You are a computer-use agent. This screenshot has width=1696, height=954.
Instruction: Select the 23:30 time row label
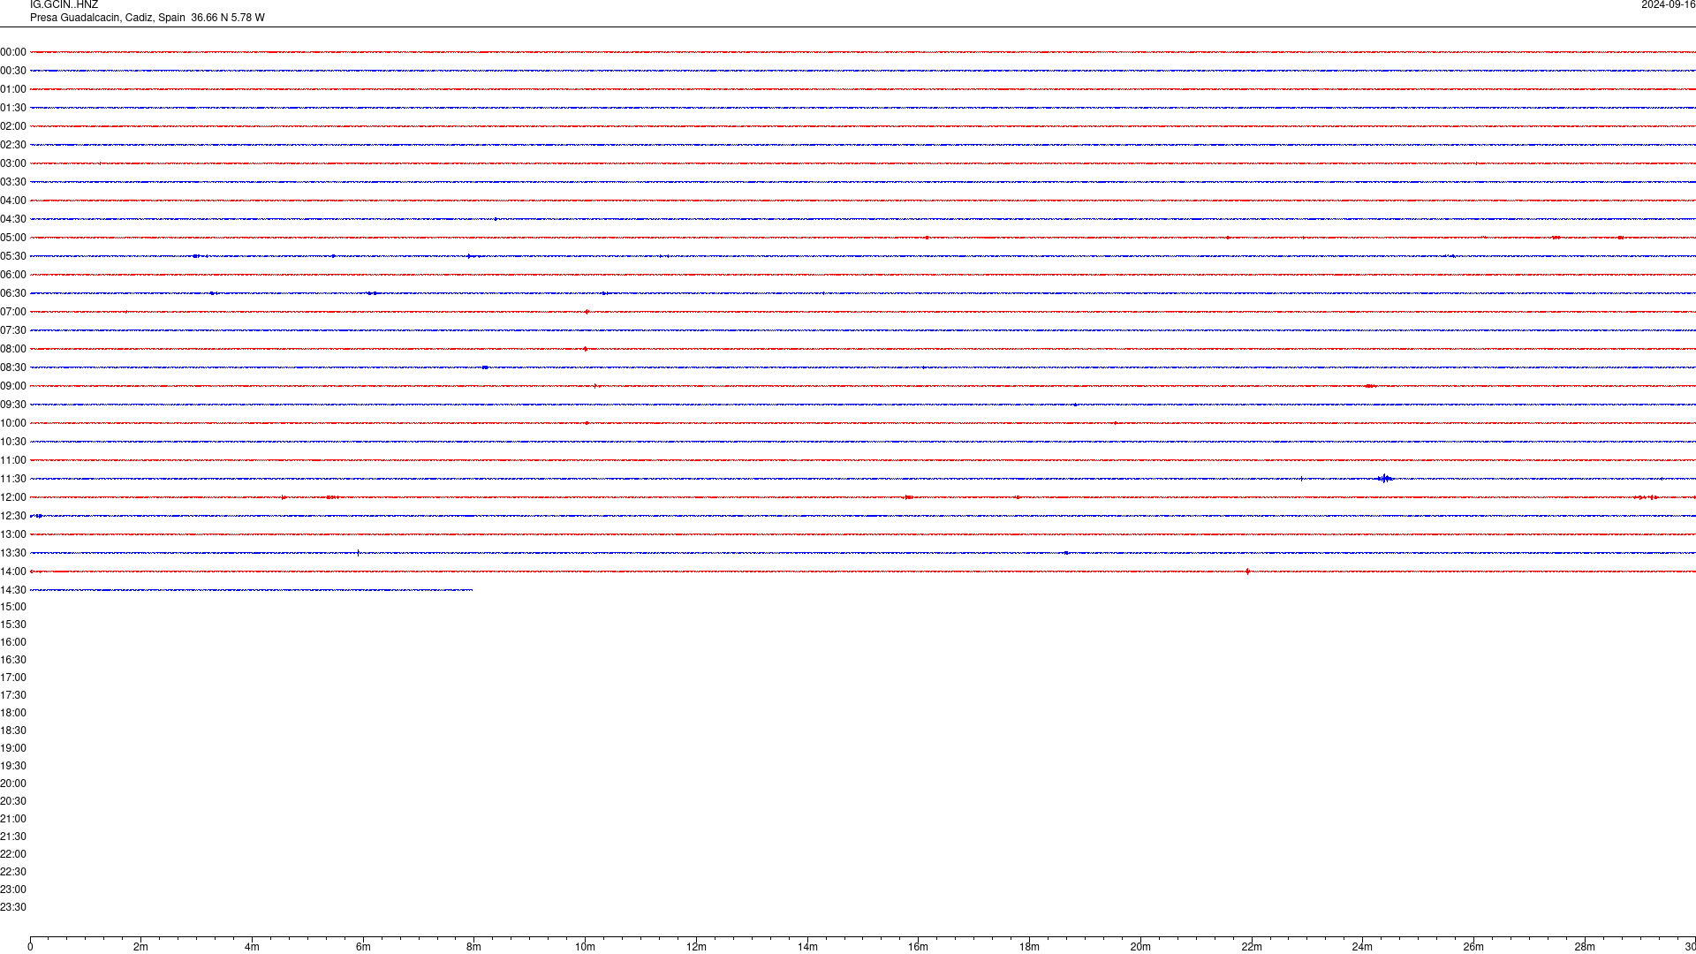pos(13,907)
